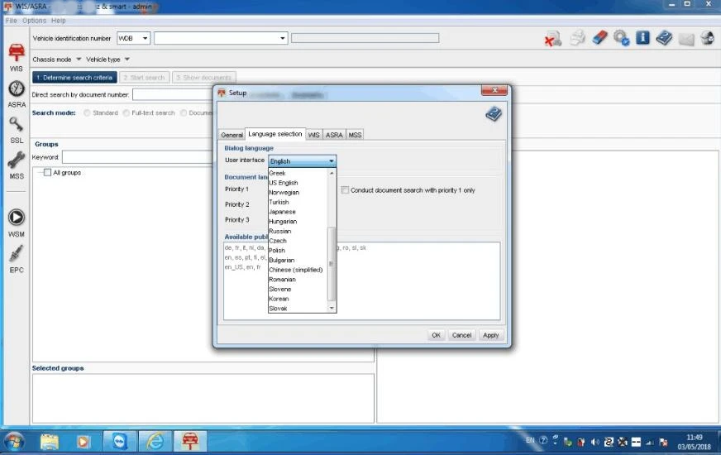
Task: Click the printer toolbar icon
Action: point(577,38)
